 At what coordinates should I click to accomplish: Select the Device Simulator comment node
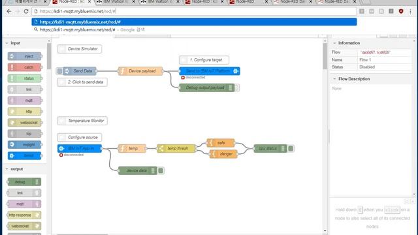[x=80, y=49]
